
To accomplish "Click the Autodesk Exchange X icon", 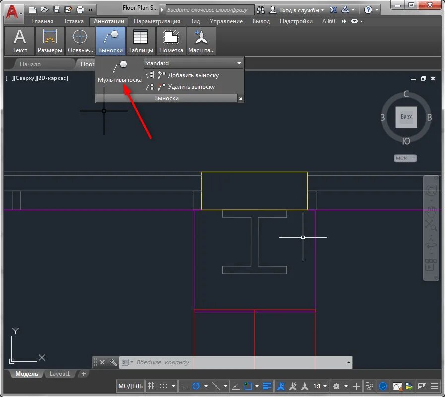I will (x=333, y=10).
